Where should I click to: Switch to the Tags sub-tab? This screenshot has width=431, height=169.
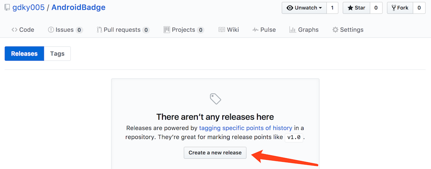tap(57, 53)
